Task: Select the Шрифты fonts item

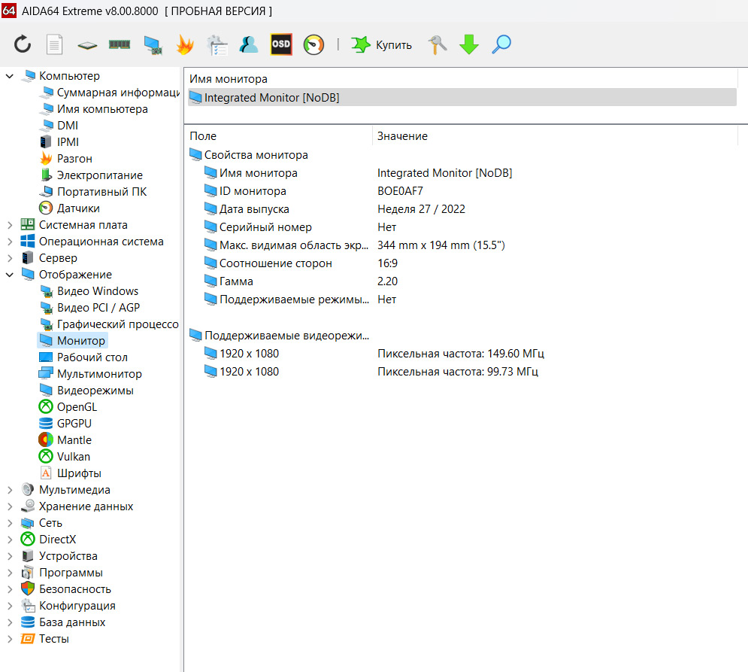Action: [x=70, y=473]
